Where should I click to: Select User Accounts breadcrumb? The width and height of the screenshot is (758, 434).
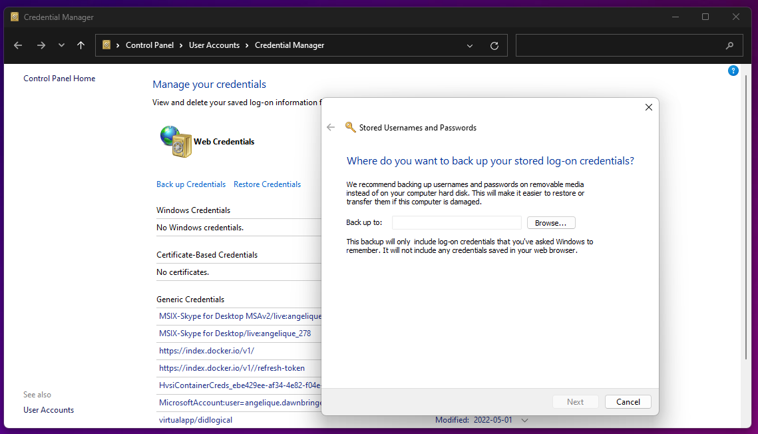click(214, 45)
